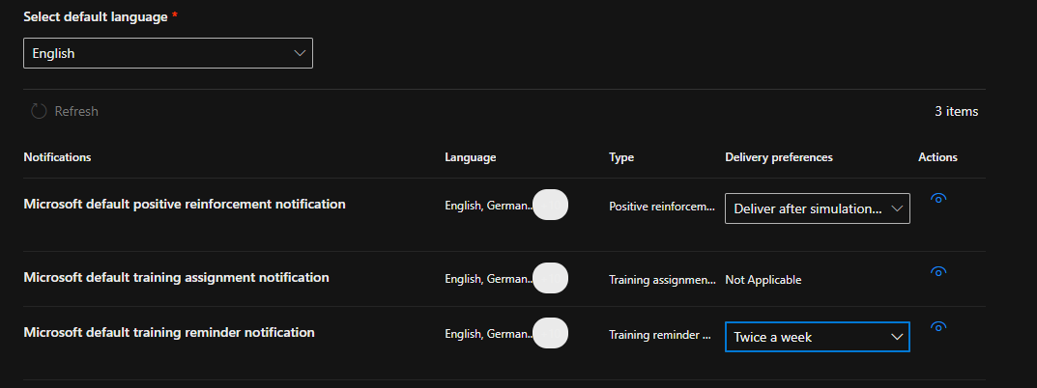Preview the positive reinforcement notification via eye icon
Image resolution: width=1037 pixels, height=388 pixels.
(x=936, y=199)
